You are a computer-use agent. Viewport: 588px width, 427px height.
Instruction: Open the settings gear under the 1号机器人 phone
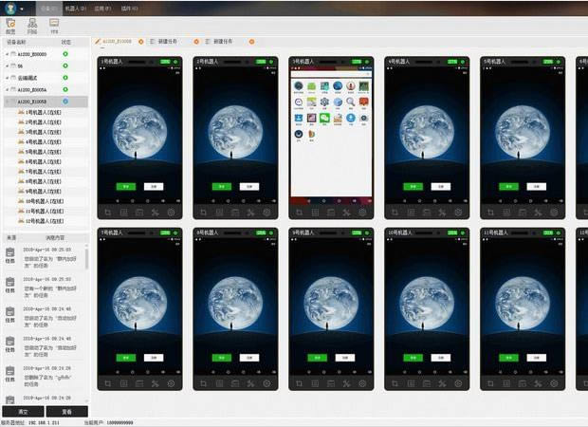pos(171,213)
